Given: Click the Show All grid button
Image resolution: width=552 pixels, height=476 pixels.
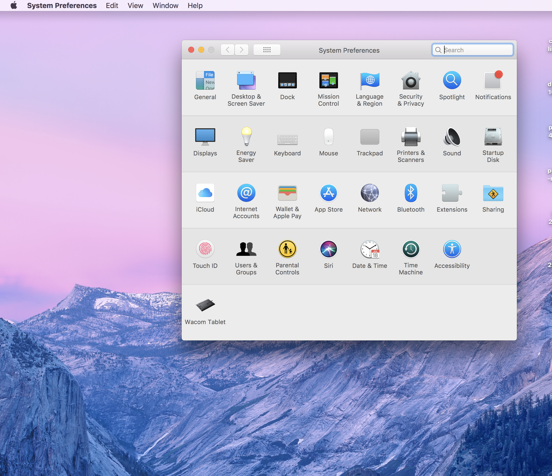Looking at the screenshot, I should [267, 50].
